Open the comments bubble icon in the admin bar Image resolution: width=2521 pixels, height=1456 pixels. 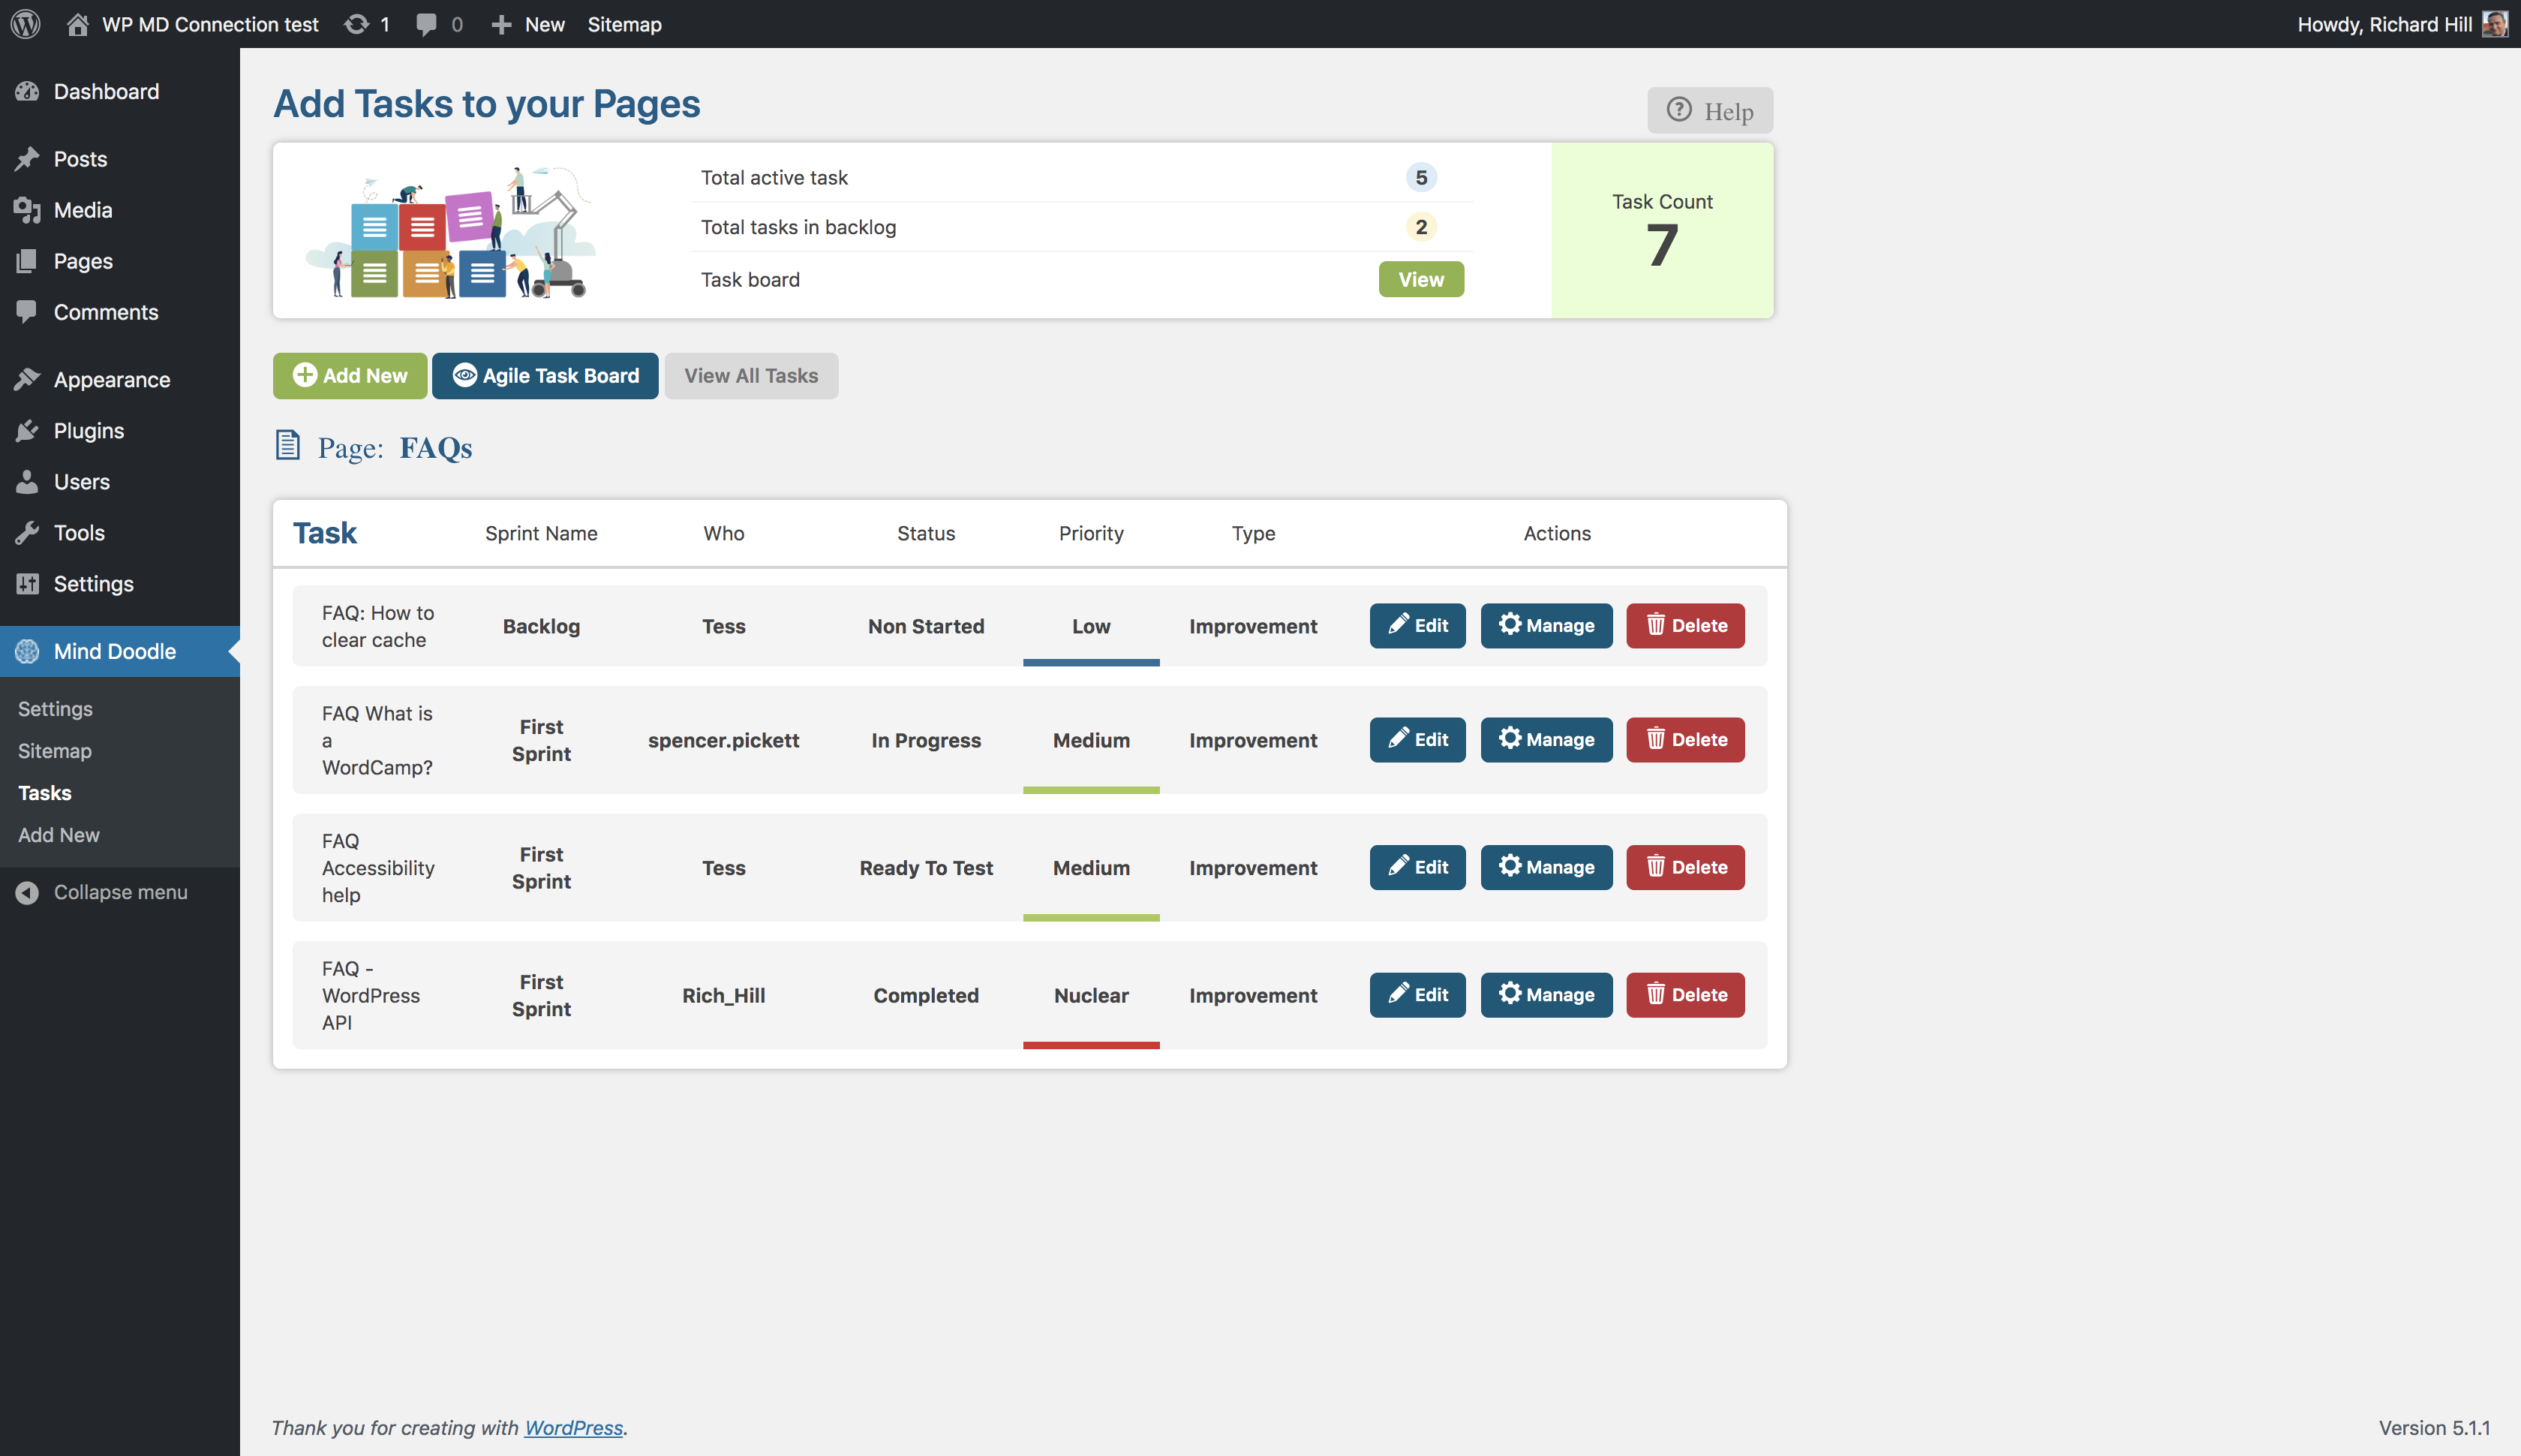427,24
